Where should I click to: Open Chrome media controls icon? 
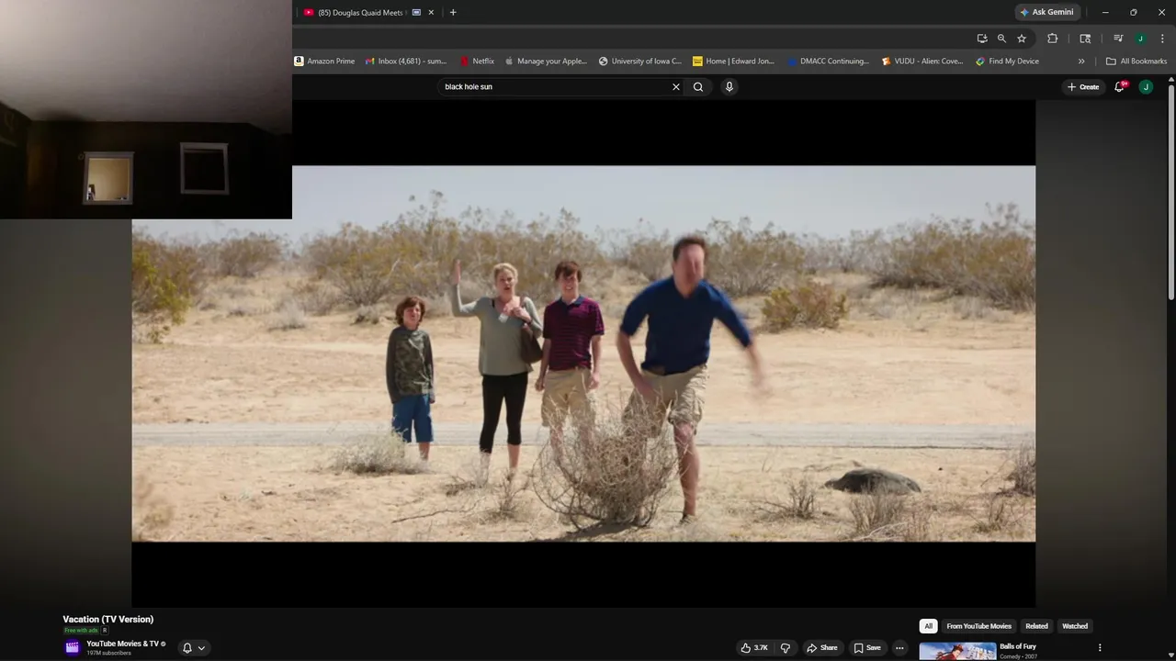pyautogui.click(x=1118, y=39)
